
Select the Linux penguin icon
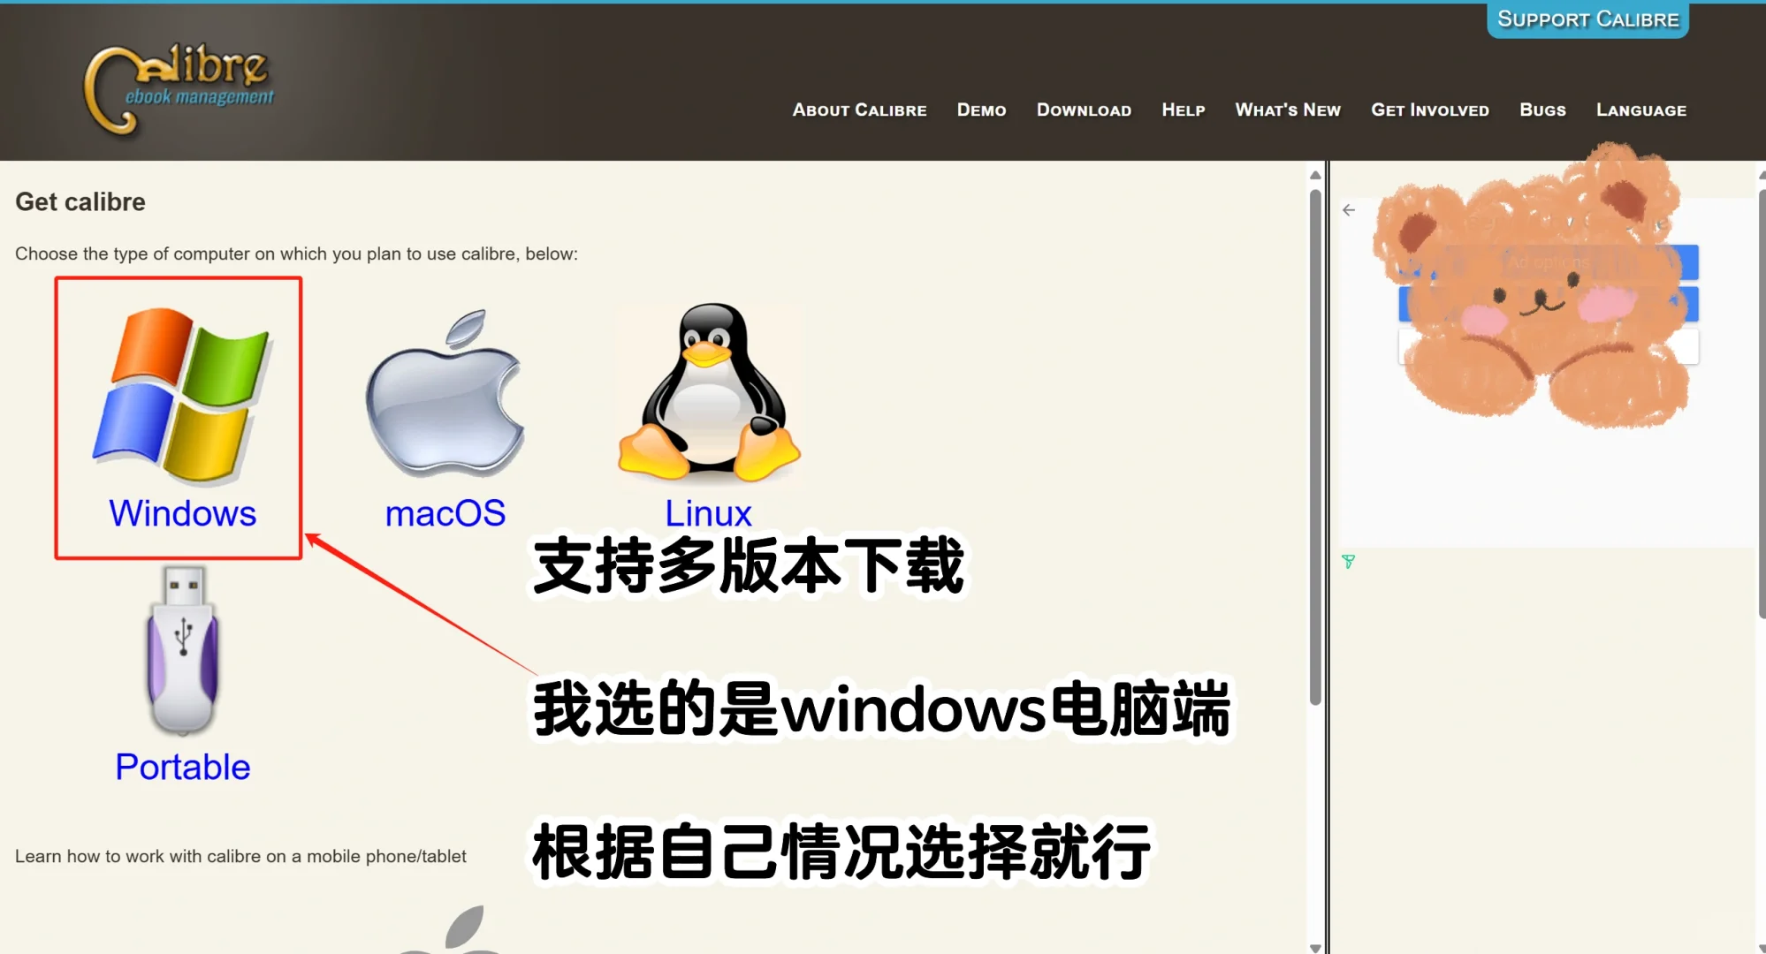pos(709,394)
